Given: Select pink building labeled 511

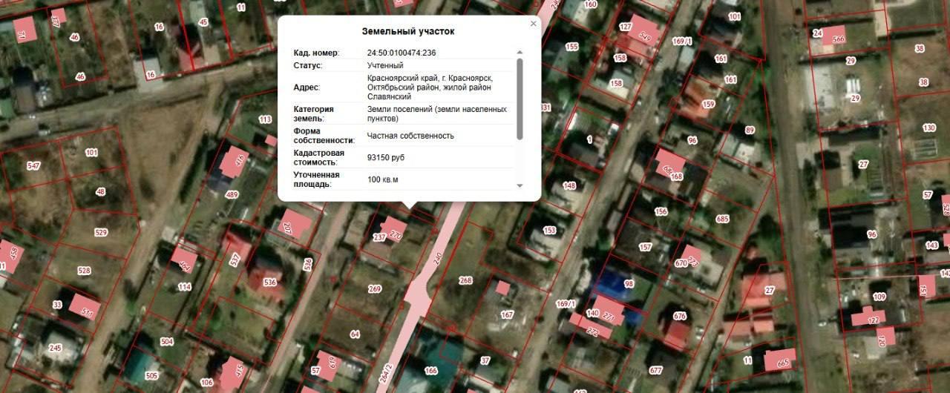Looking at the screenshot, I should pyautogui.click(x=85, y=307).
